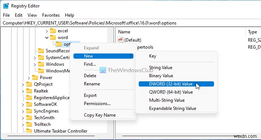Open the Favorites menu
Image resolution: width=261 pixels, height=140 pixels.
pos(51,15)
